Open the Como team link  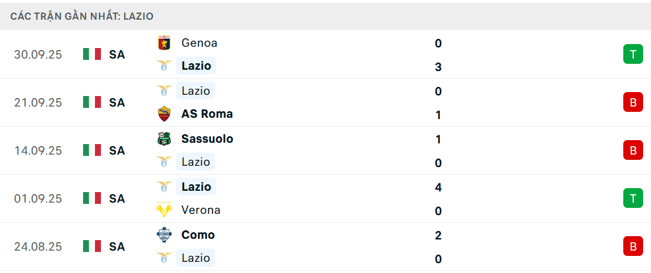click(198, 235)
